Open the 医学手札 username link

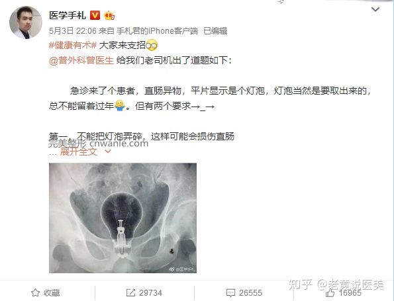point(68,16)
